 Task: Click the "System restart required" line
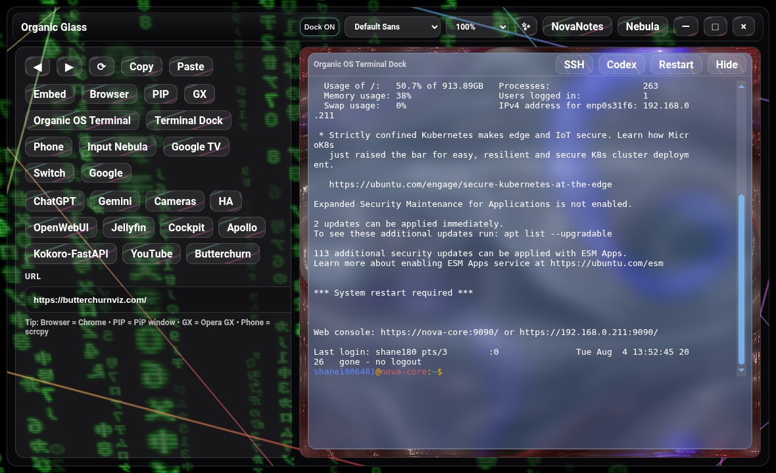pos(393,292)
